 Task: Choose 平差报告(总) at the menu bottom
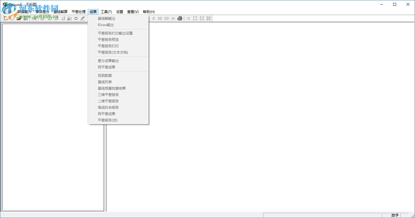(118, 120)
